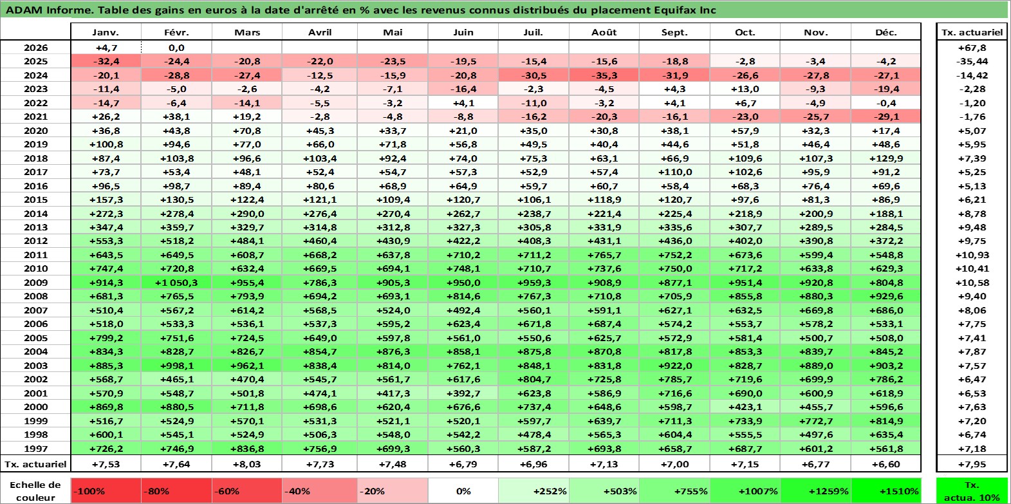
Task: Select cell value 0,0 in 2026 row
Action: coord(176,48)
